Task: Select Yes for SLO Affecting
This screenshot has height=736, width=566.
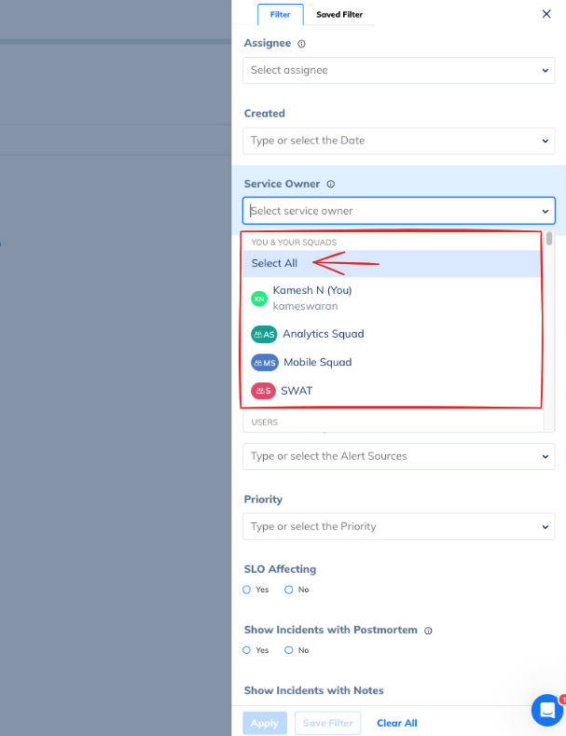Action: click(247, 590)
